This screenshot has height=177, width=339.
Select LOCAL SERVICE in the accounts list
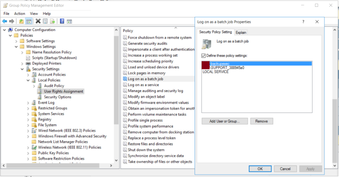click(x=215, y=72)
